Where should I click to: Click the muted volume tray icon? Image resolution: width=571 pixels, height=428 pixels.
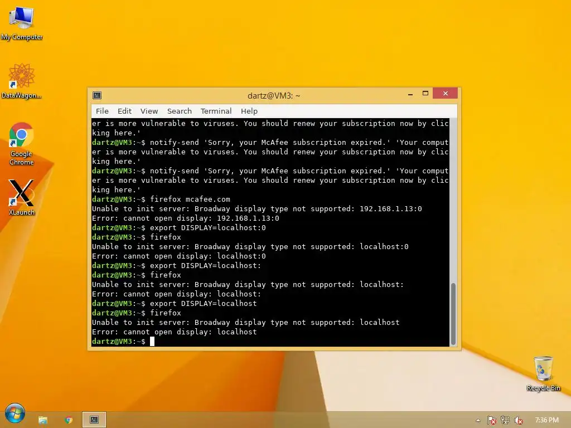[x=519, y=420]
